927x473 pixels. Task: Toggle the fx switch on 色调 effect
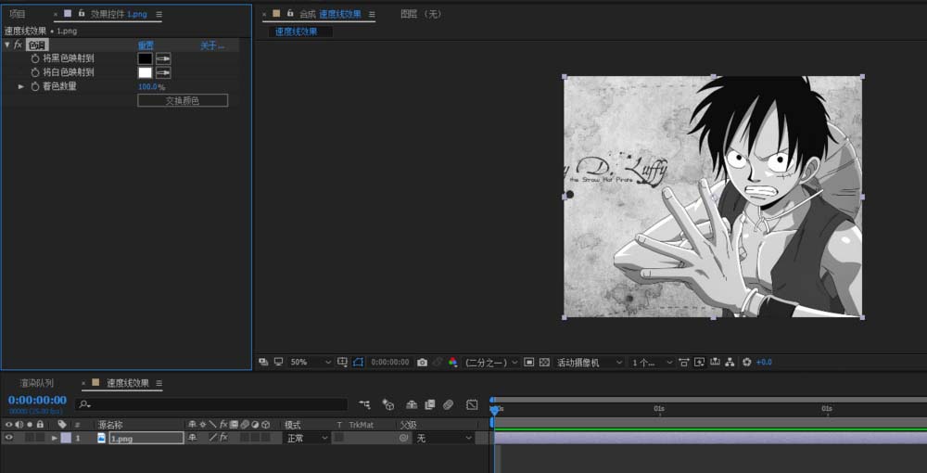[18, 45]
